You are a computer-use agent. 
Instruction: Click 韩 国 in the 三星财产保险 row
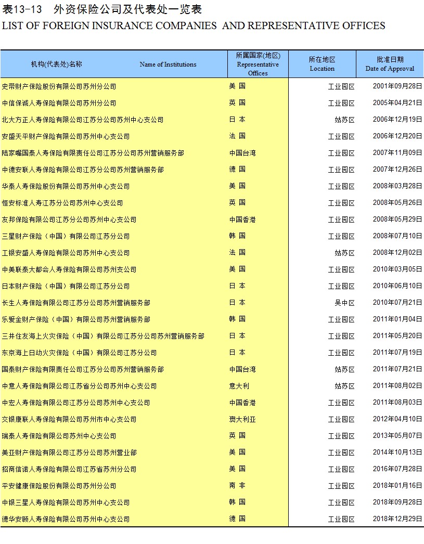click(x=237, y=236)
